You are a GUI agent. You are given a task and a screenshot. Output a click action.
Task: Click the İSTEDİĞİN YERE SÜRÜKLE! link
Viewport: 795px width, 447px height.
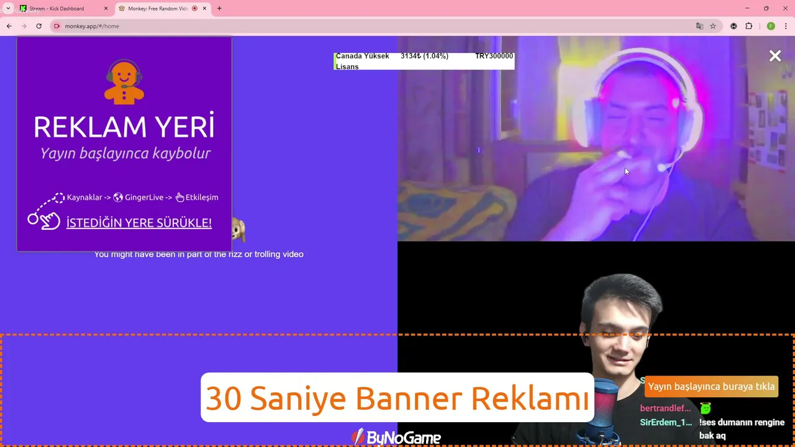[x=139, y=223]
